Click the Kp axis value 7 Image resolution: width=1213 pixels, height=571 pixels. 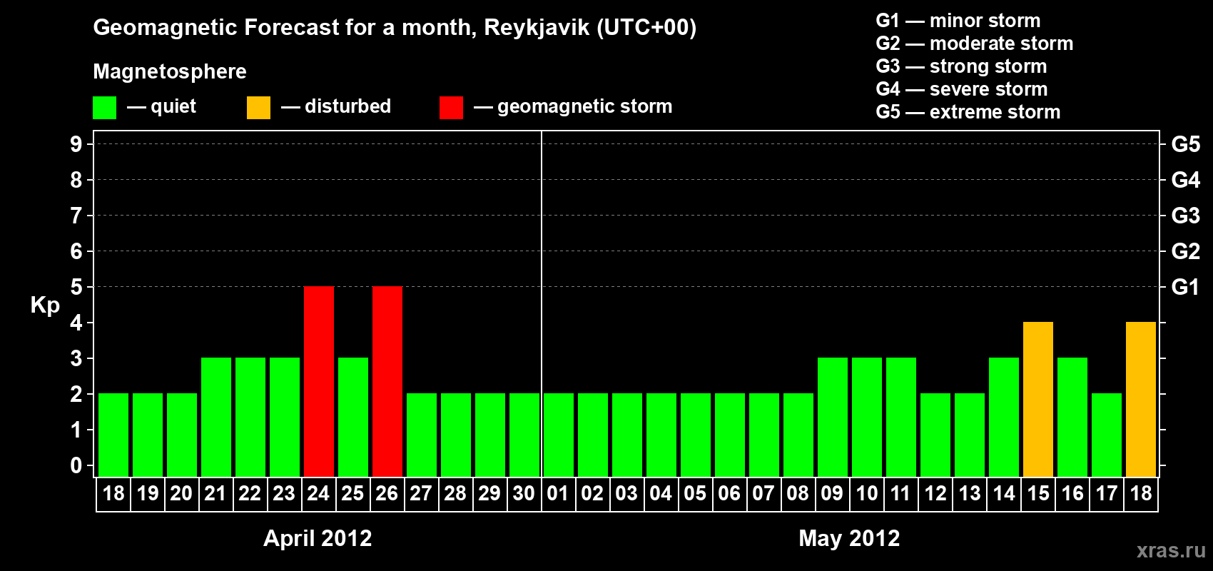click(x=76, y=216)
